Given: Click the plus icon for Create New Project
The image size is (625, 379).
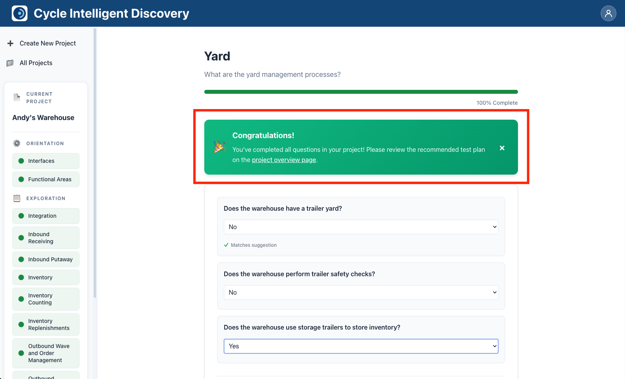Looking at the screenshot, I should [11, 43].
